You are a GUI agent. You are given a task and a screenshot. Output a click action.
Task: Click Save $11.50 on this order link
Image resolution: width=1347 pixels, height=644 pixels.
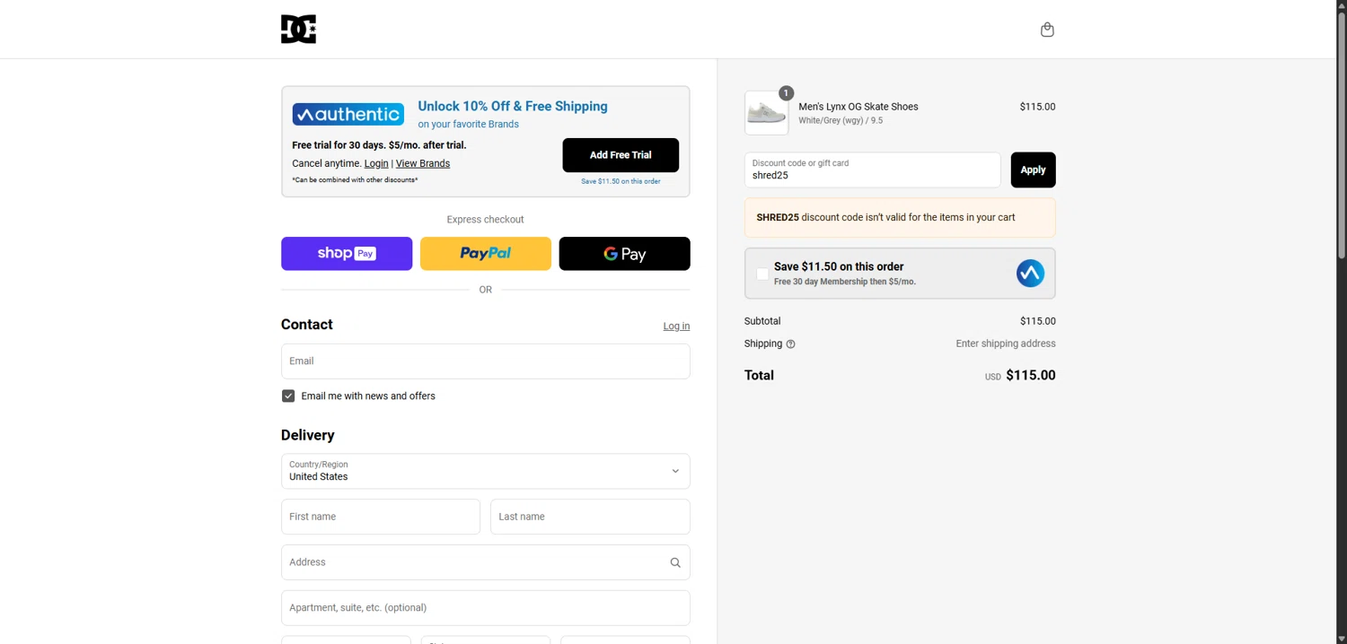point(621,181)
